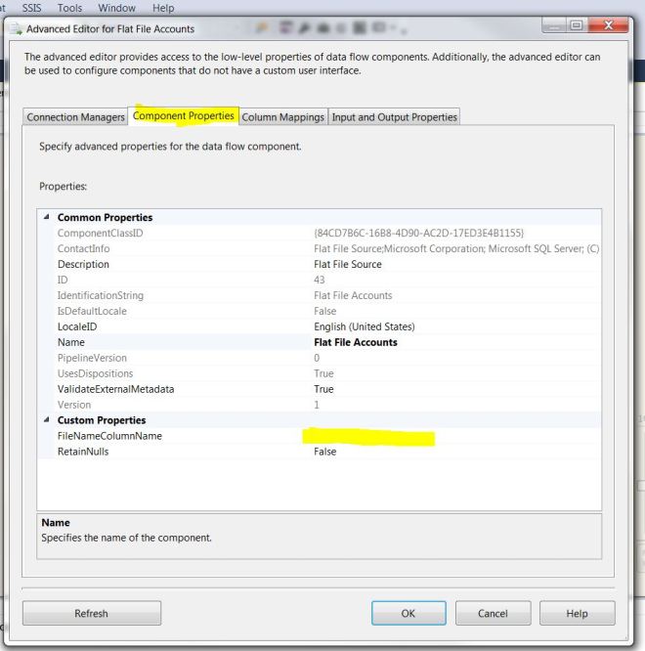Confirm changes with the OK button
645x651 pixels.
[408, 614]
